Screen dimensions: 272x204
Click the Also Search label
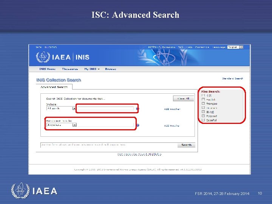click(210, 91)
